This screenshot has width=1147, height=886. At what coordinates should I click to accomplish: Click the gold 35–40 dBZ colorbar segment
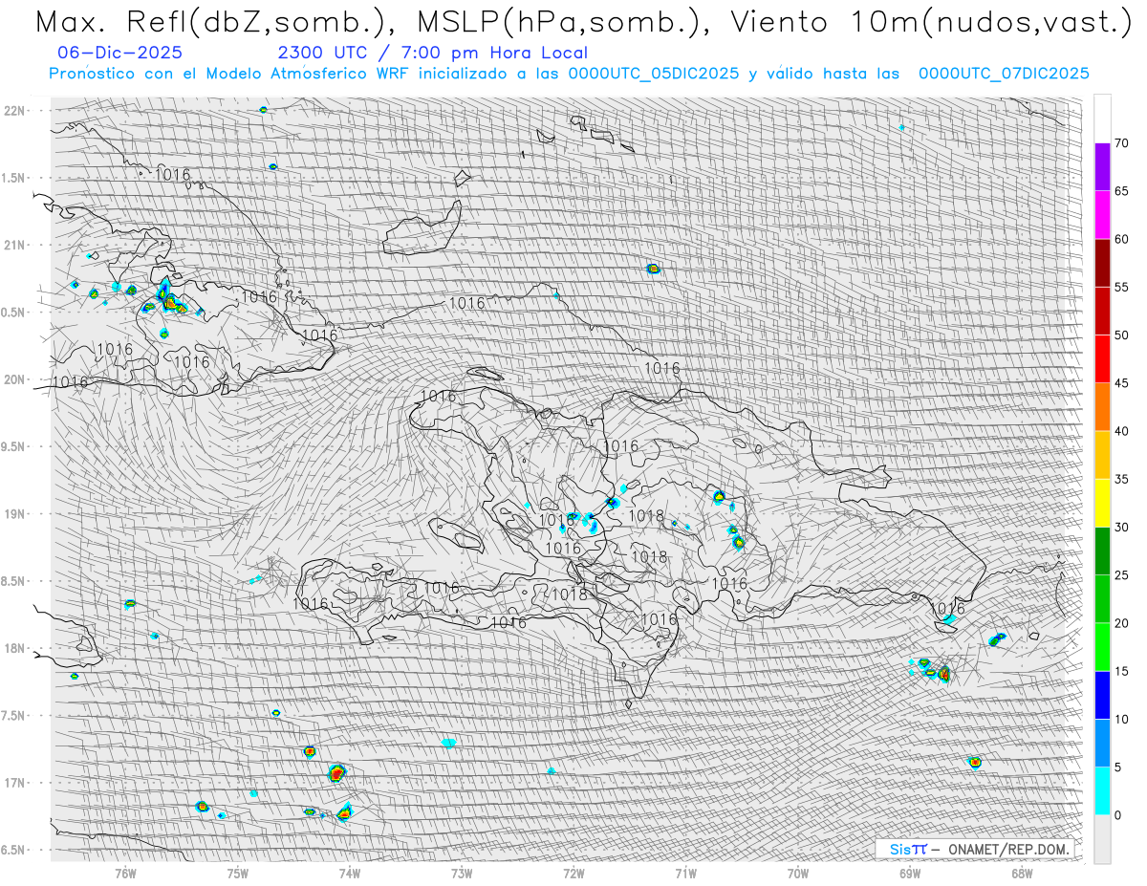tap(1102, 455)
